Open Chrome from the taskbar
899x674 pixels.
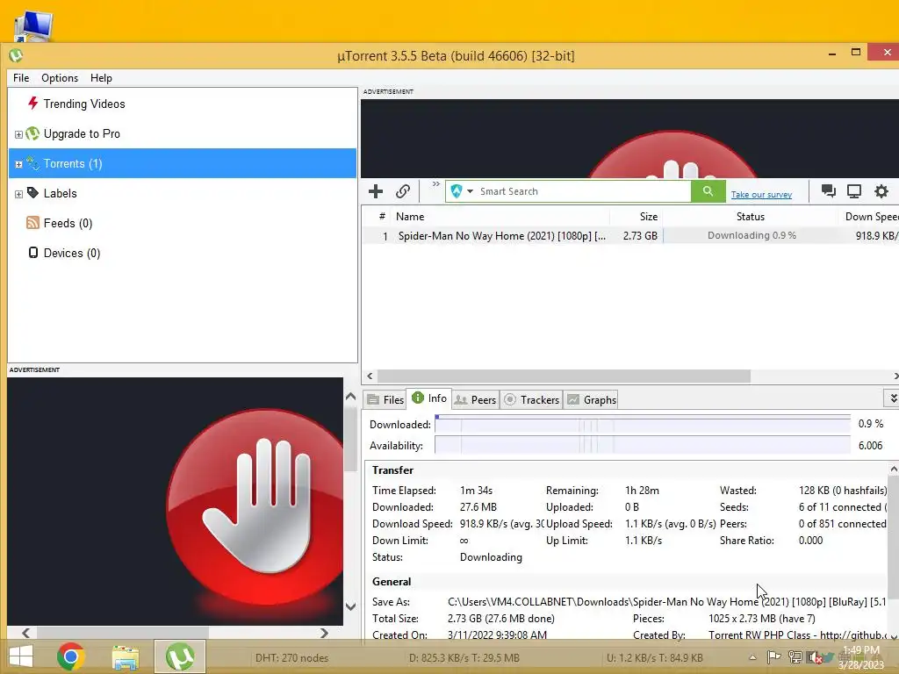pyautogui.click(x=70, y=656)
